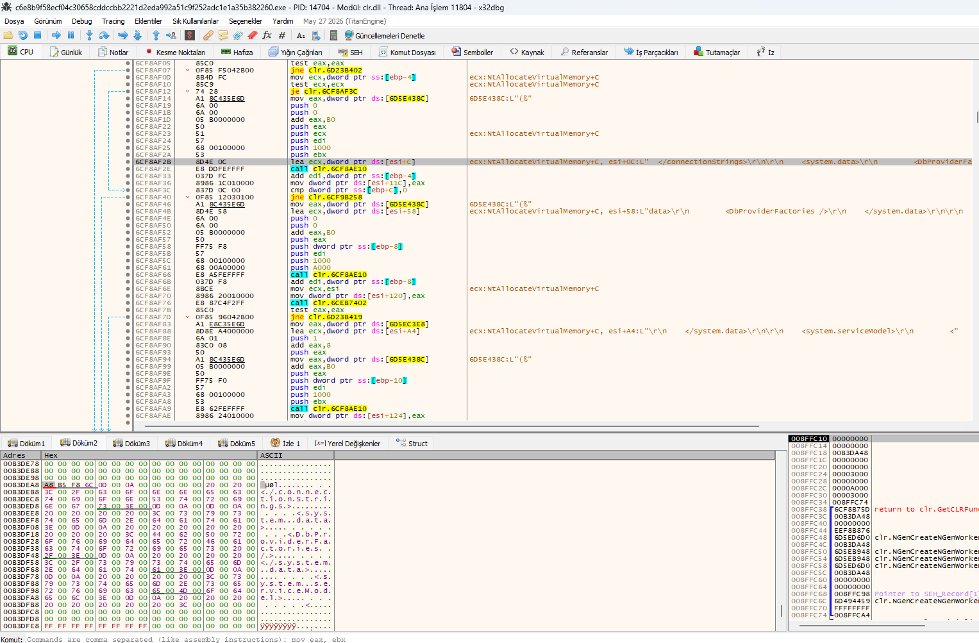Image resolution: width=979 pixels, height=643 pixels.
Task: Open the Dosya menu
Action: pyautogui.click(x=14, y=21)
